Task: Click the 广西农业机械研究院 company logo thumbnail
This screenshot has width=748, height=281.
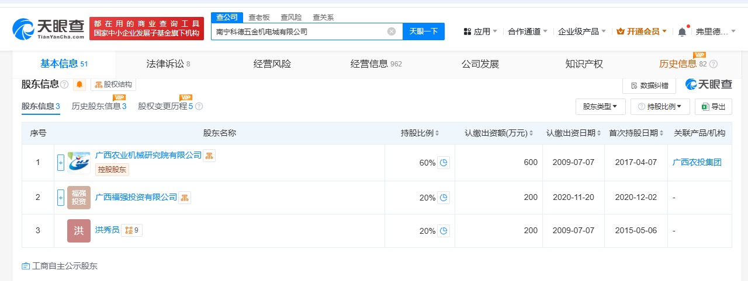Action: [x=79, y=163]
